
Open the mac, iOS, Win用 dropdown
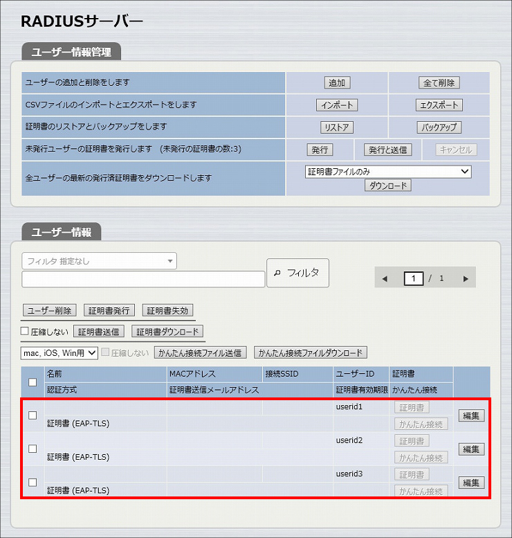point(60,353)
